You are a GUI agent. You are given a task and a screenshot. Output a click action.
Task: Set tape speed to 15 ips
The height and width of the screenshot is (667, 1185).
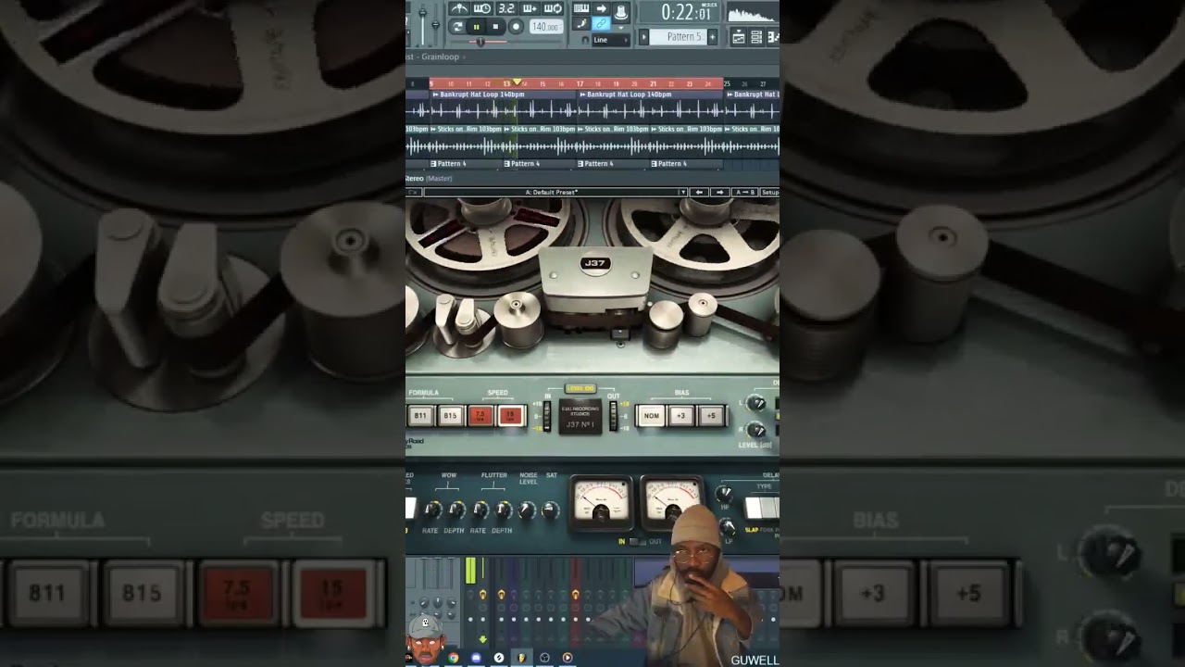(509, 416)
